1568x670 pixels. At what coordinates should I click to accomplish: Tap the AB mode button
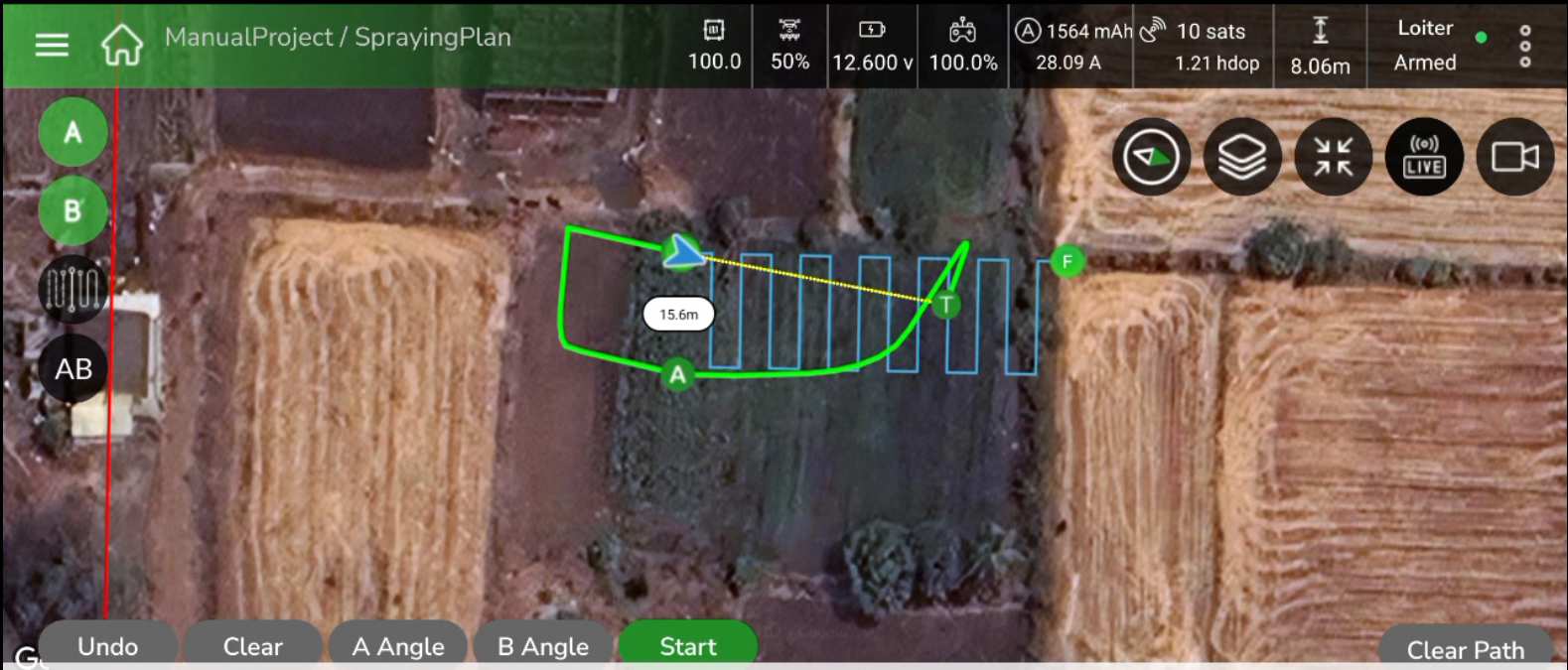click(73, 369)
